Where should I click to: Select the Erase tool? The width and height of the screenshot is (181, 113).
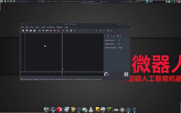click(x=108, y=31)
